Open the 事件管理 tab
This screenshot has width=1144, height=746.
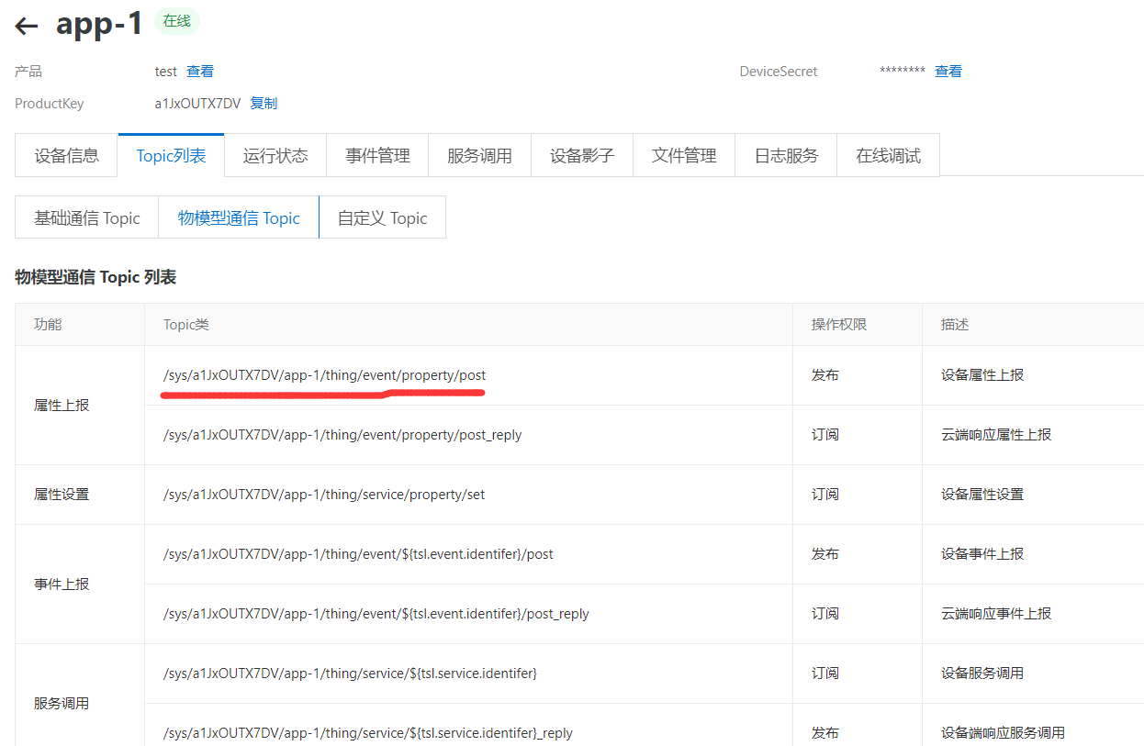coord(377,155)
